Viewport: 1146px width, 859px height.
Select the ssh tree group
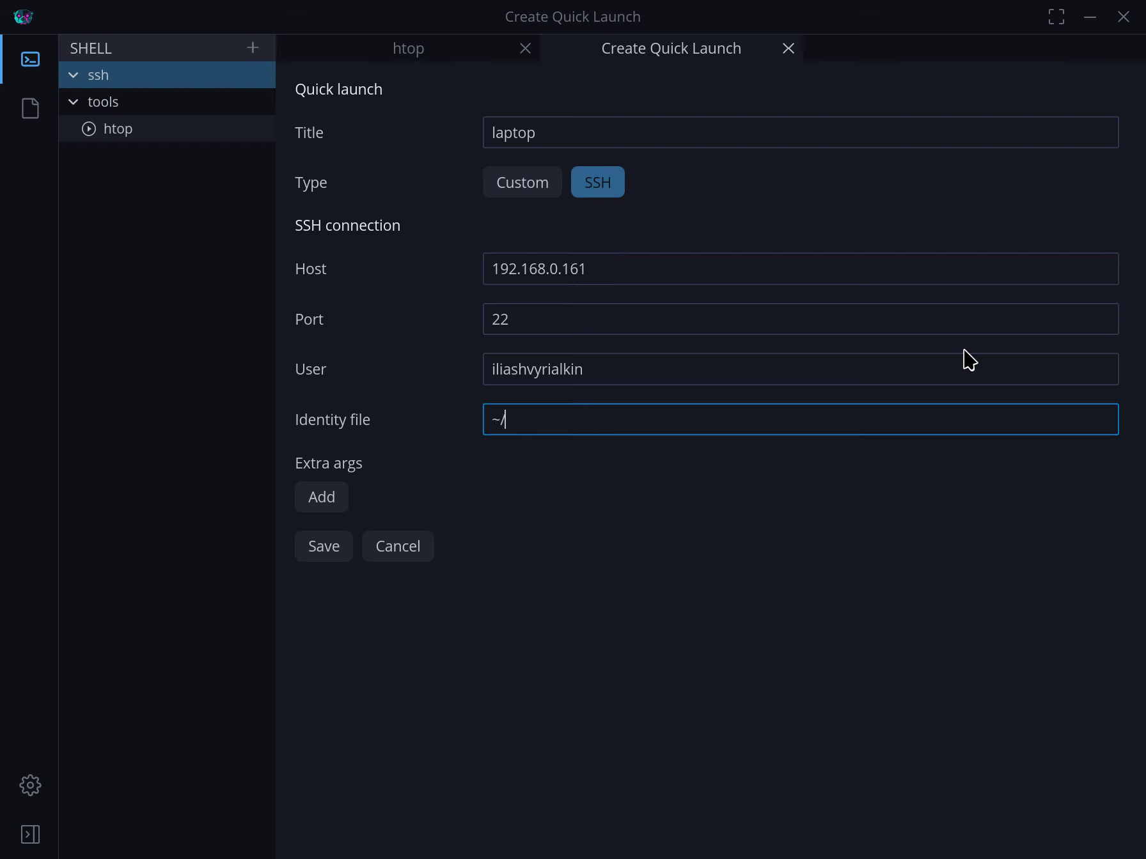(x=167, y=75)
